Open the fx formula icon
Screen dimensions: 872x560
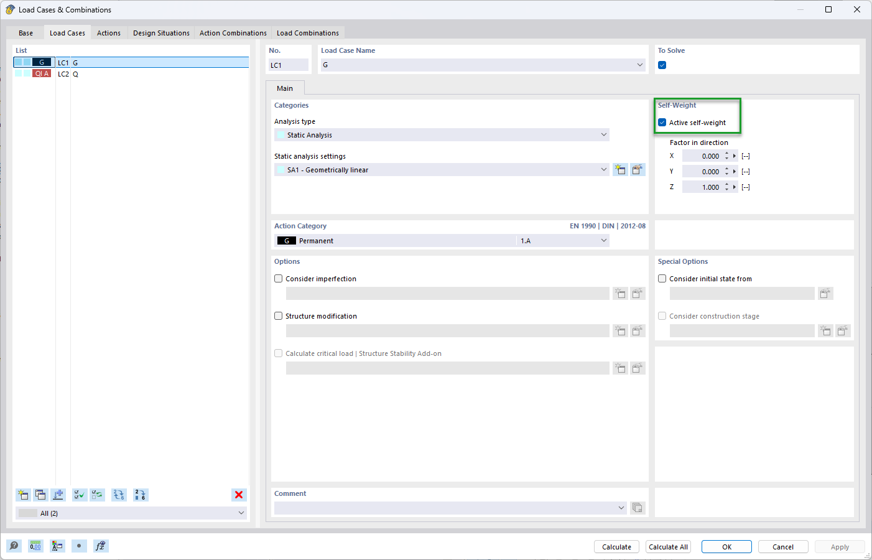tap(101, 546)
